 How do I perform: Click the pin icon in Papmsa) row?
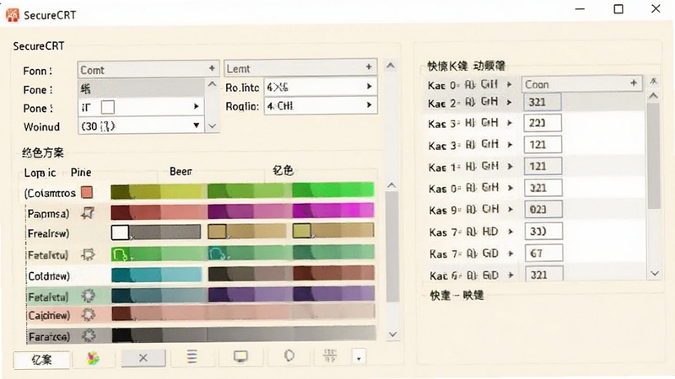click(89, 213)
